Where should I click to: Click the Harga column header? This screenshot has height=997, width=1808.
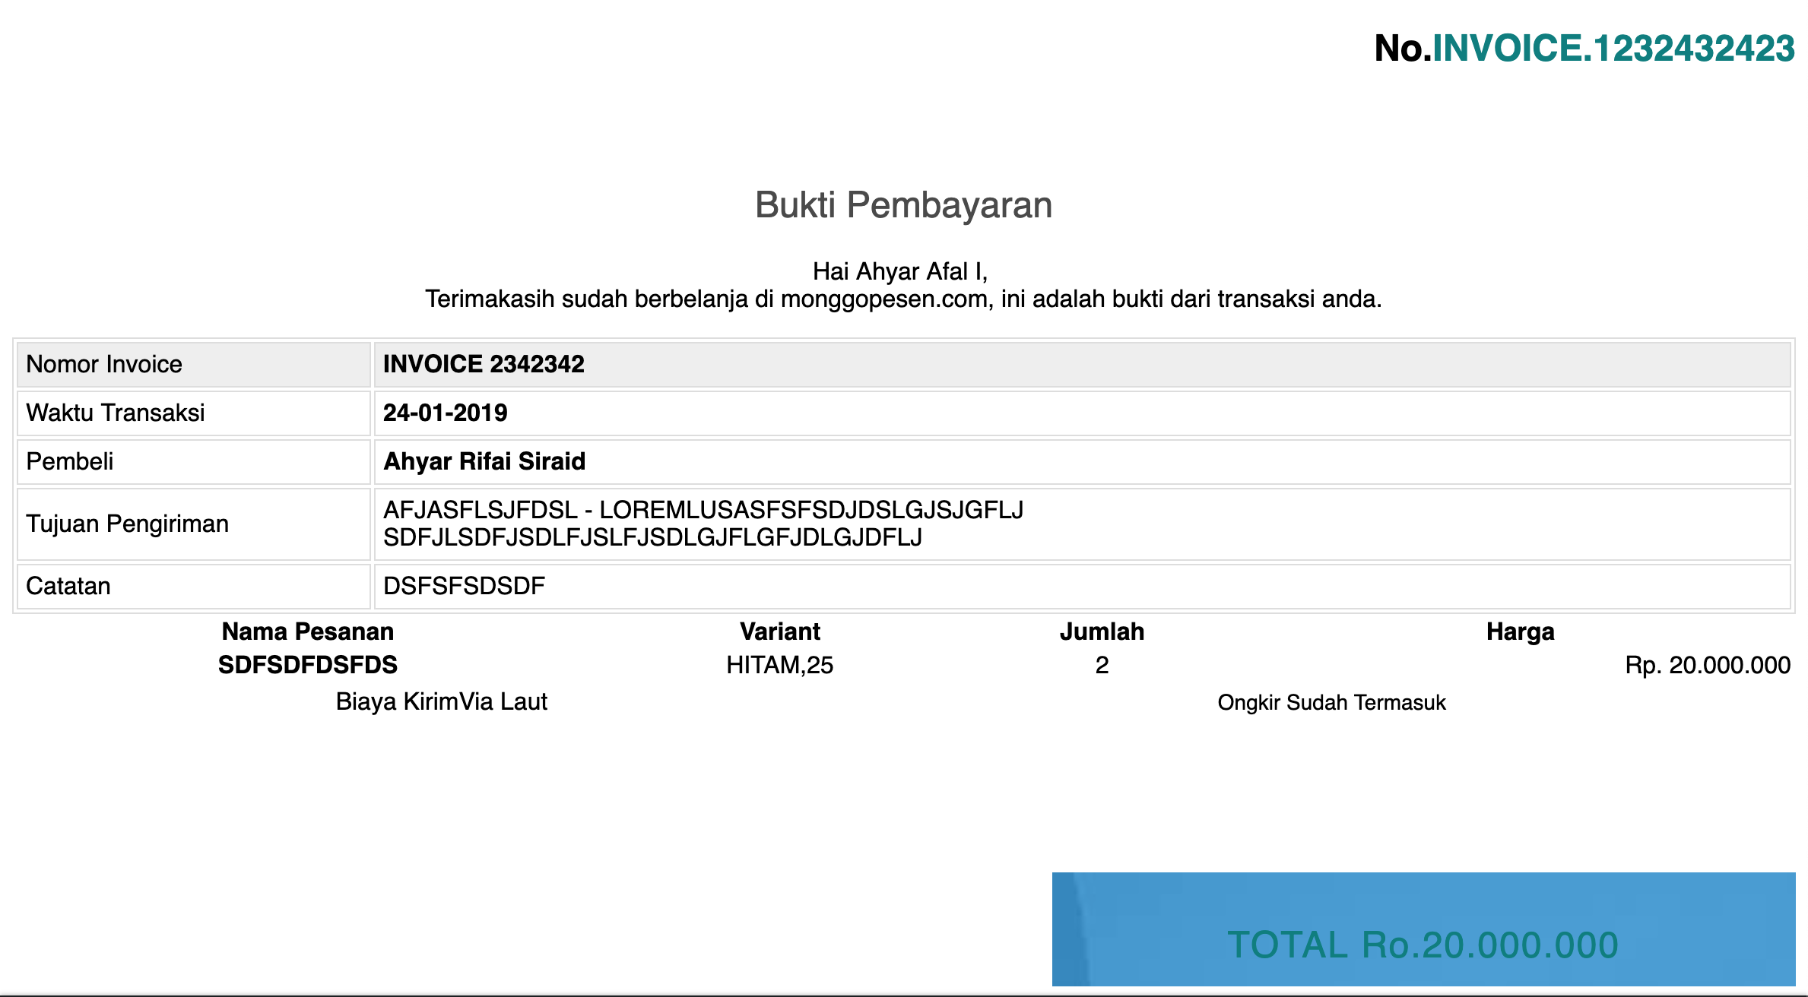click(x=1520, y=631)
